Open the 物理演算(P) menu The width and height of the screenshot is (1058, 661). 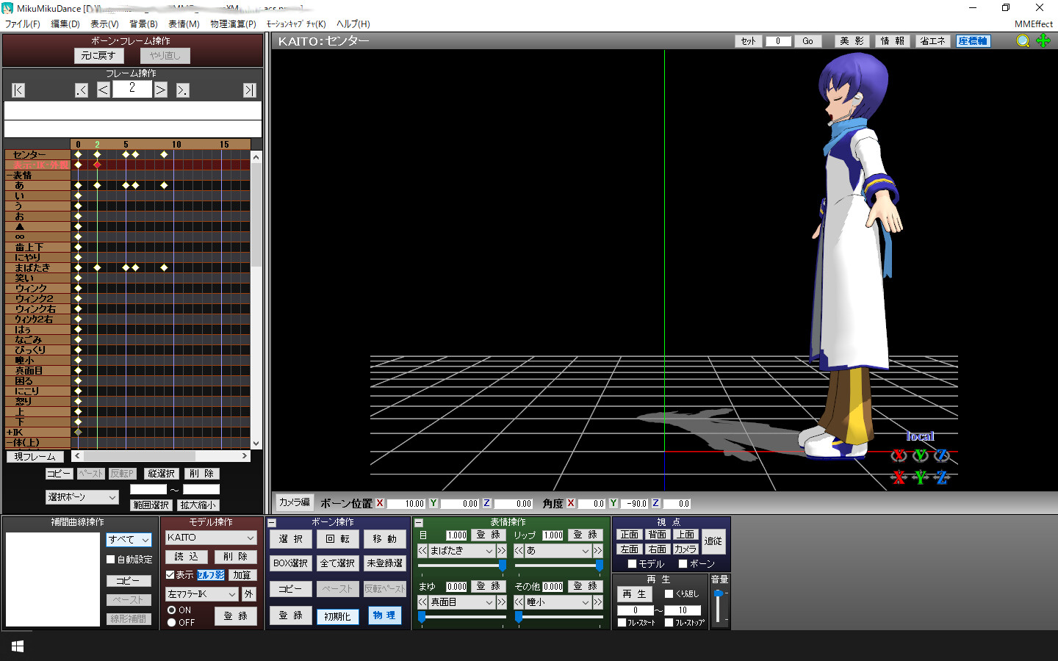point(233,24)
